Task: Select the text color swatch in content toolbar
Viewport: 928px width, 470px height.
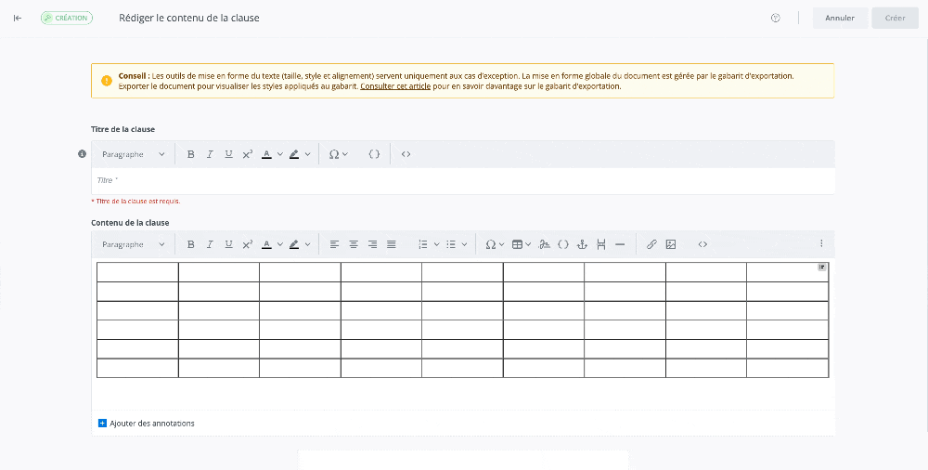Action: click(x=266, y=244)
